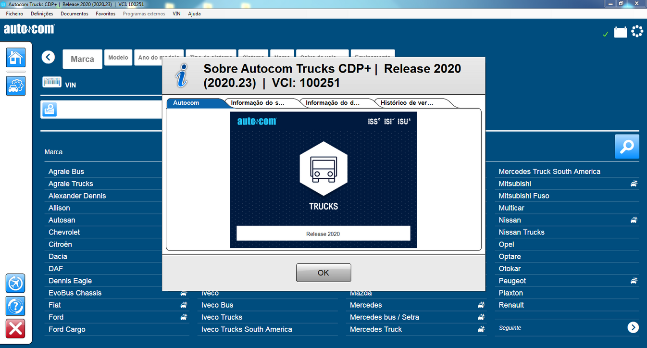Open the Ficheiro menu
This screenshot has height=348, width=647.
click(x=14, y=13)
